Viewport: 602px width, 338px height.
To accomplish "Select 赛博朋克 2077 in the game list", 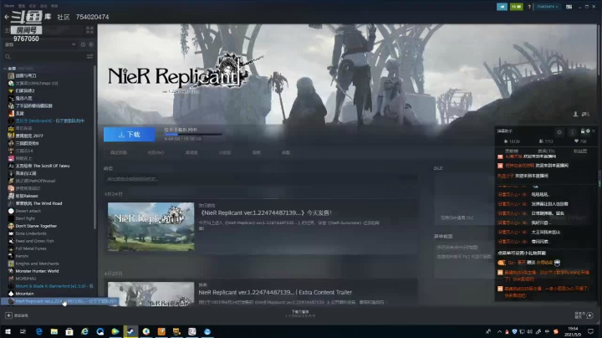I will (x=29, y=136).
